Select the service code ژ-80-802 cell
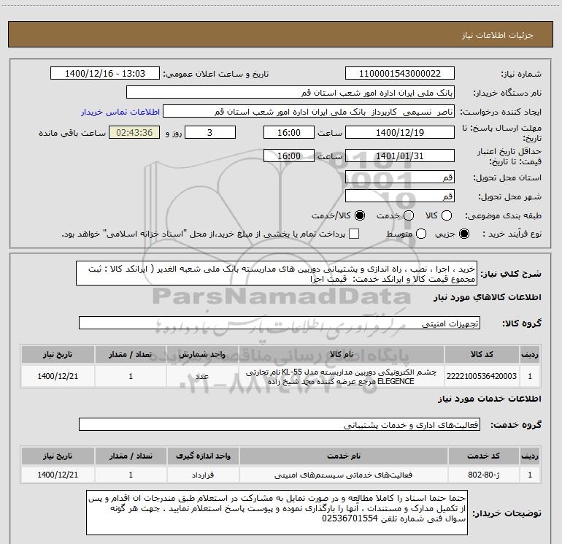562x544 pixels. [x=483, y=475]
